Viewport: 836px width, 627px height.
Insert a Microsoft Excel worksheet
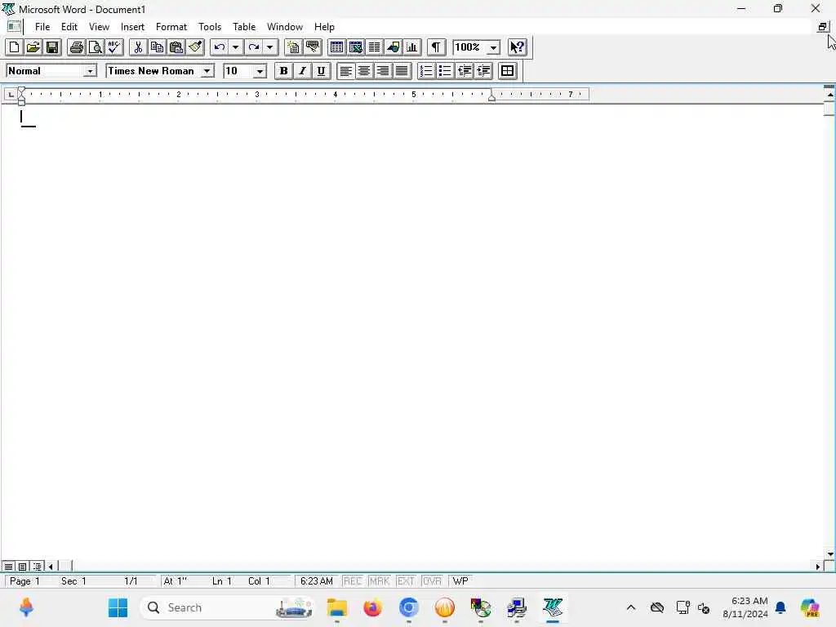coord(356,47)
